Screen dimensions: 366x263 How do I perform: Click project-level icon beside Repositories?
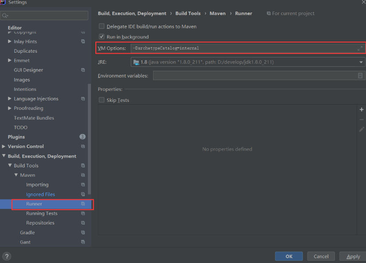(x=83, y=223)
